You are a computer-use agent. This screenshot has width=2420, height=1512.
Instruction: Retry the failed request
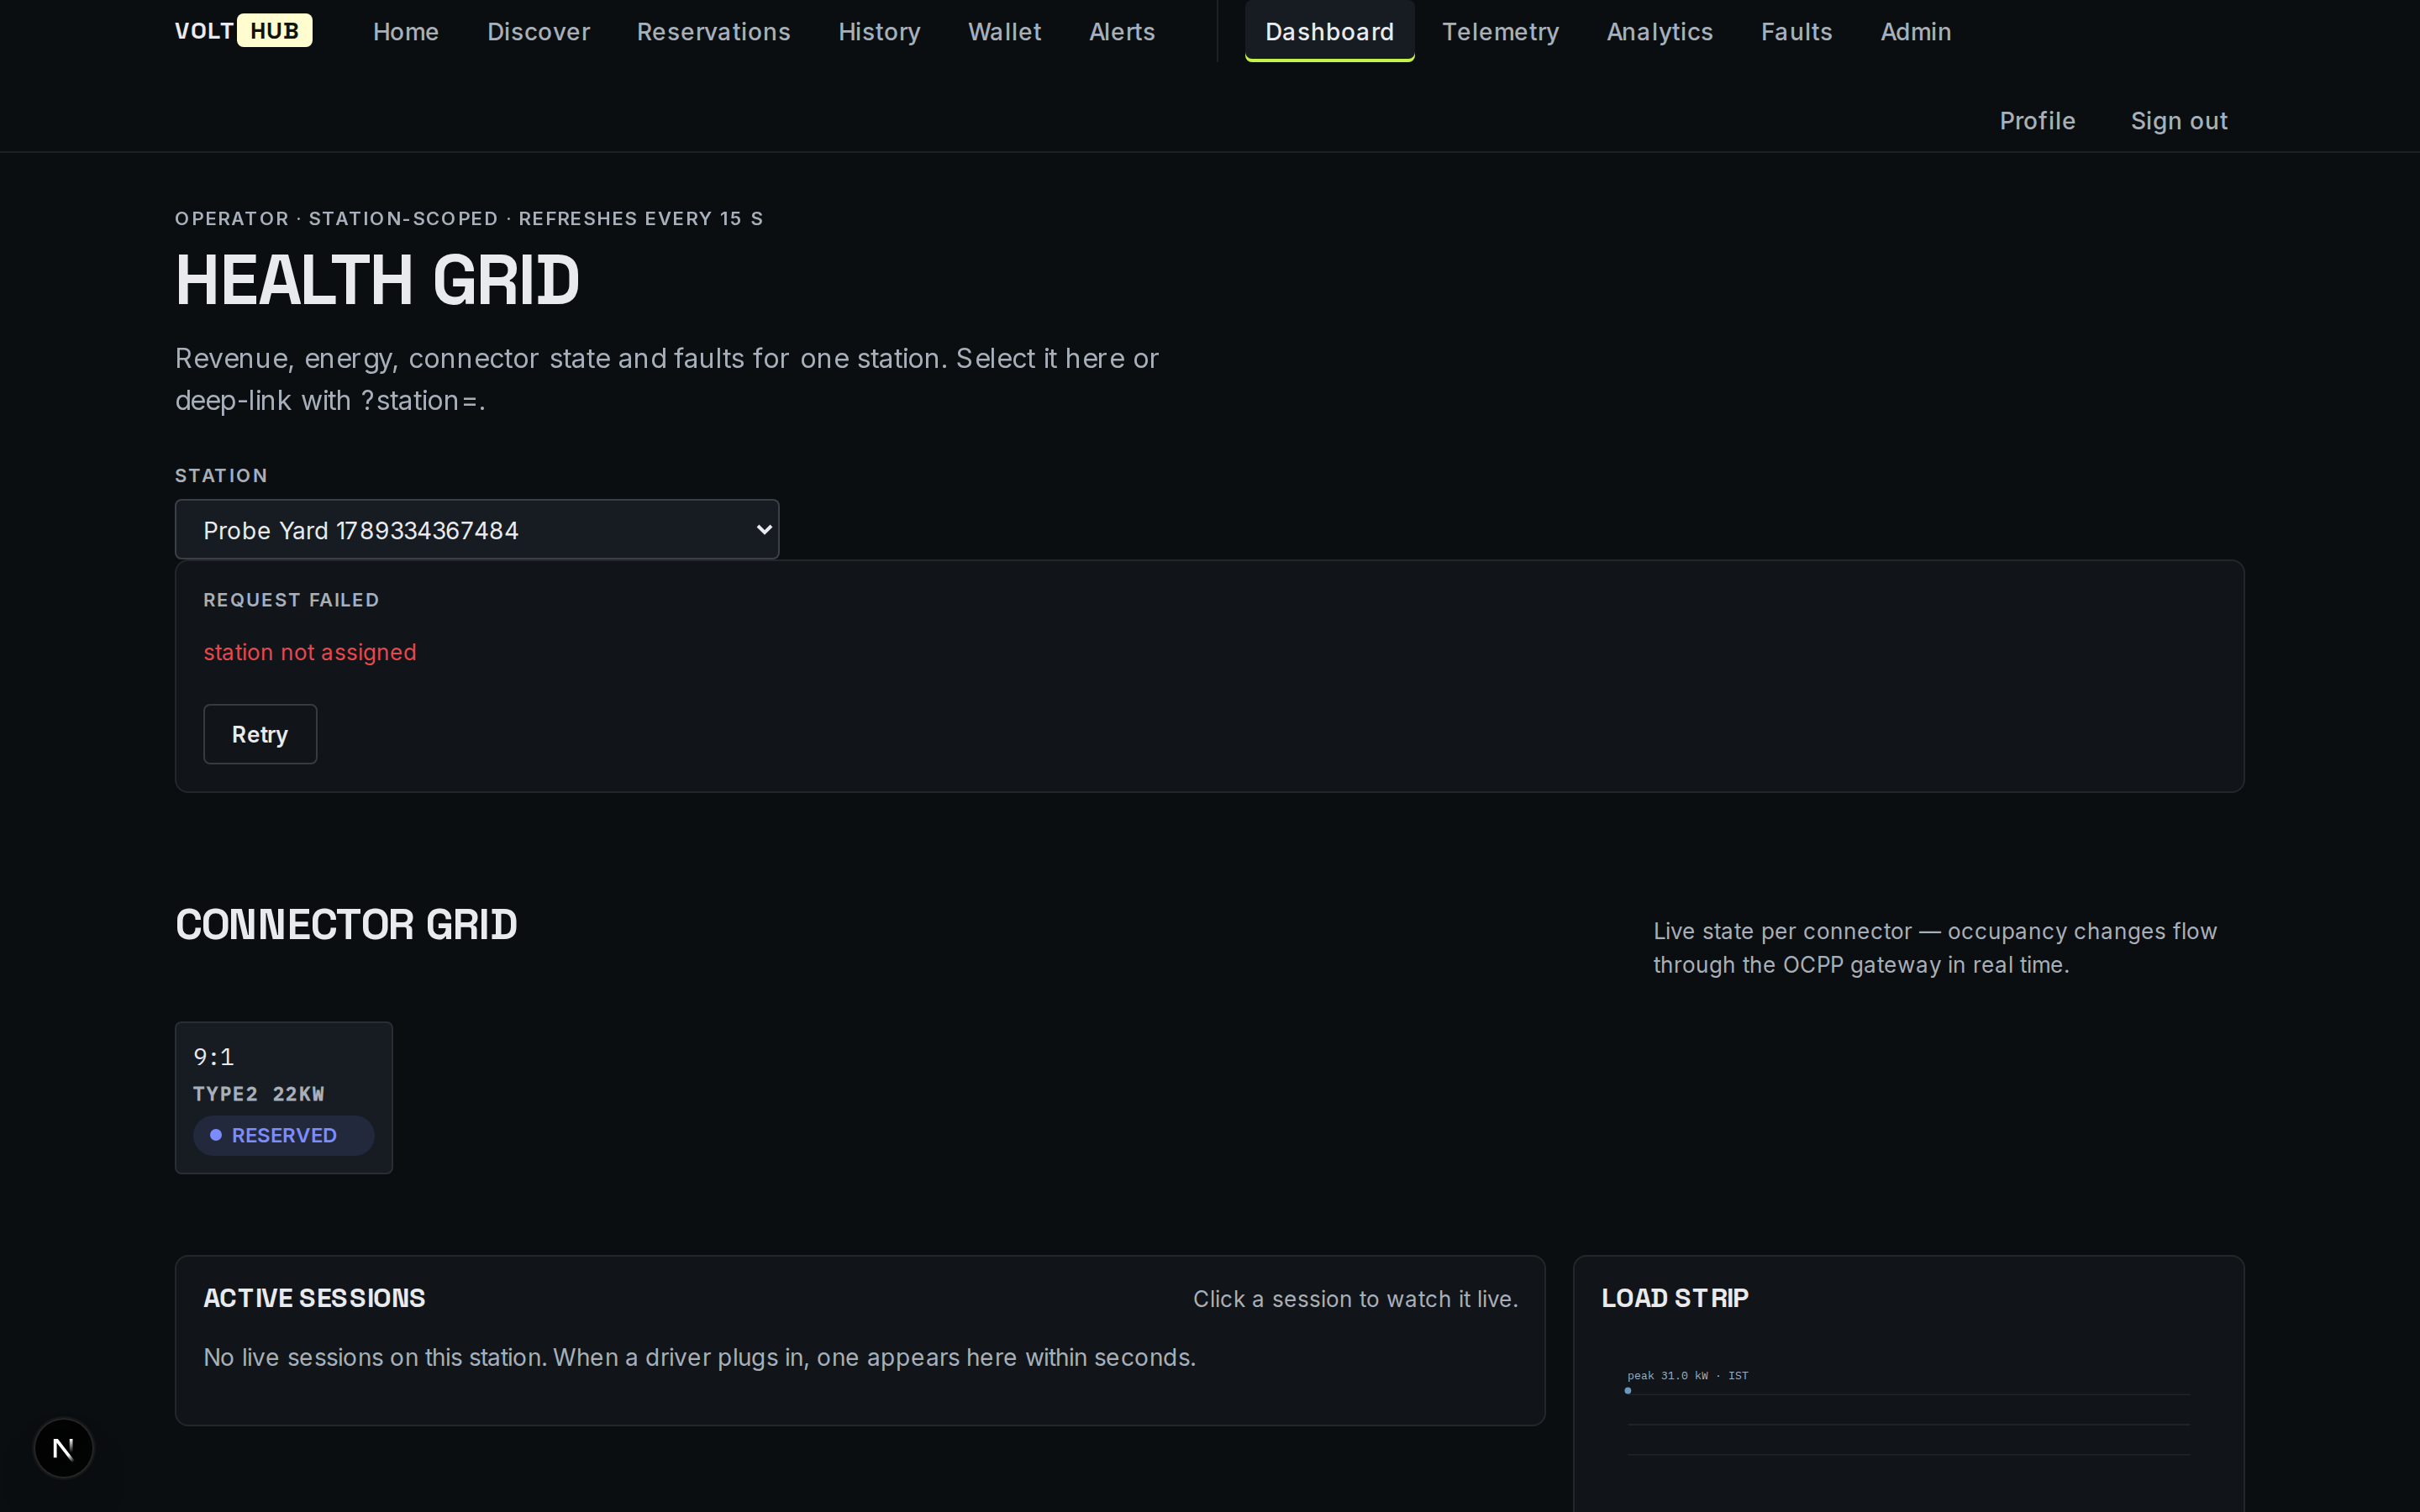click(x=260, y=734)
